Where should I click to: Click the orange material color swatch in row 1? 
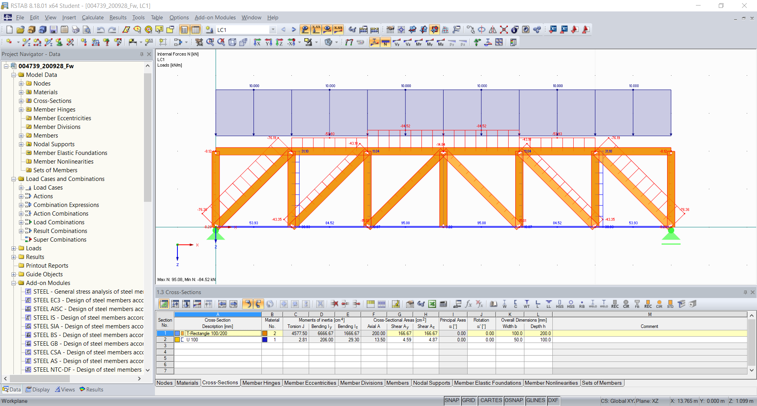[x=265, y=333]
